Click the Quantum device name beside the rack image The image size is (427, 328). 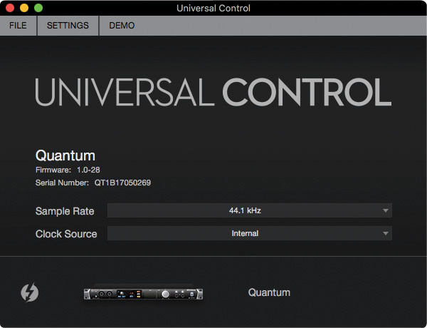coord(269,292)
